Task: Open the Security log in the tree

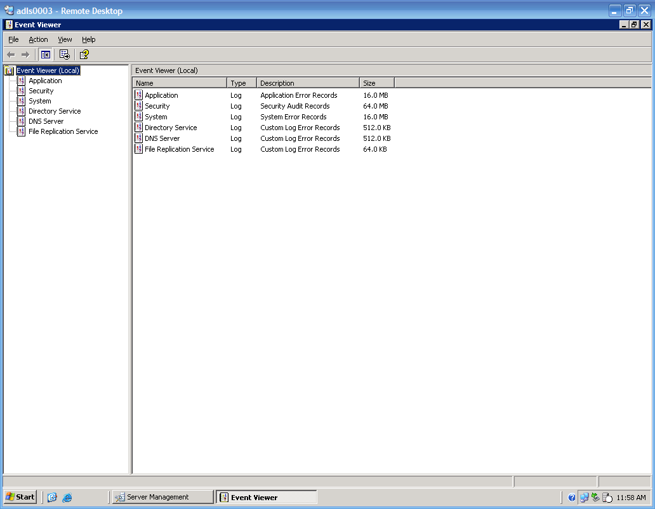Action: pyautogui.click(x=41, y=91)
